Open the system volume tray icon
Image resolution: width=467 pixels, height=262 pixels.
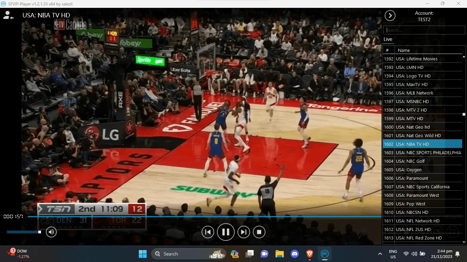pos(414,254)
